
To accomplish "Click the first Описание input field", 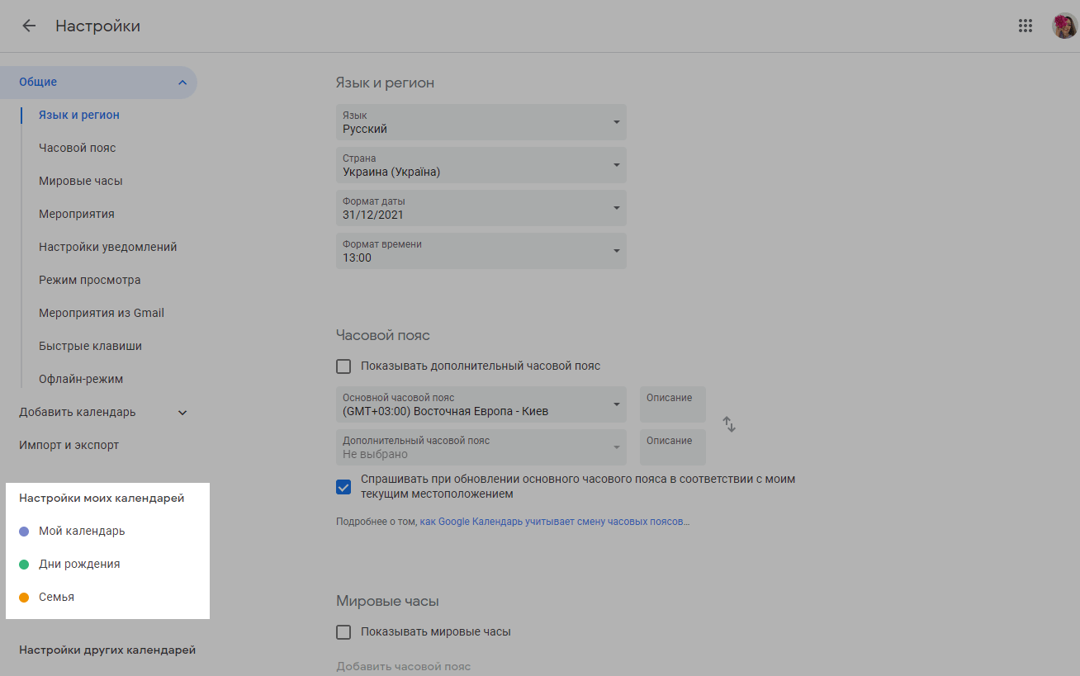I will coord(672,404).
